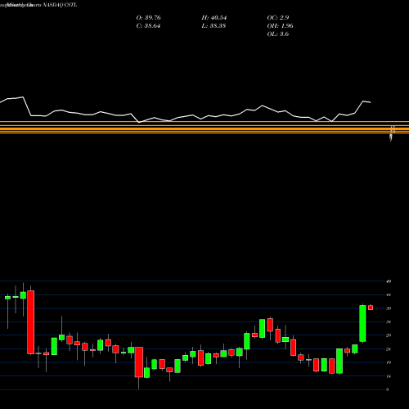Select the tall green candle near chart end

[362, 323]
